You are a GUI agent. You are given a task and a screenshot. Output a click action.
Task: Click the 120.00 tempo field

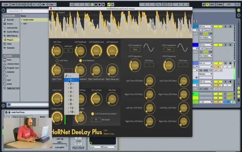tap(21, 4)
